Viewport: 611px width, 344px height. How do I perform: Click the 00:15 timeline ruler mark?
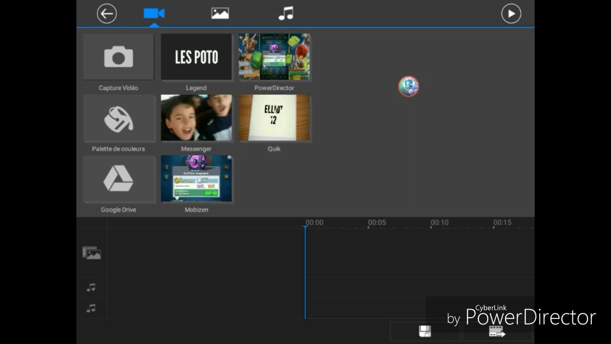[x=502, y=222]
